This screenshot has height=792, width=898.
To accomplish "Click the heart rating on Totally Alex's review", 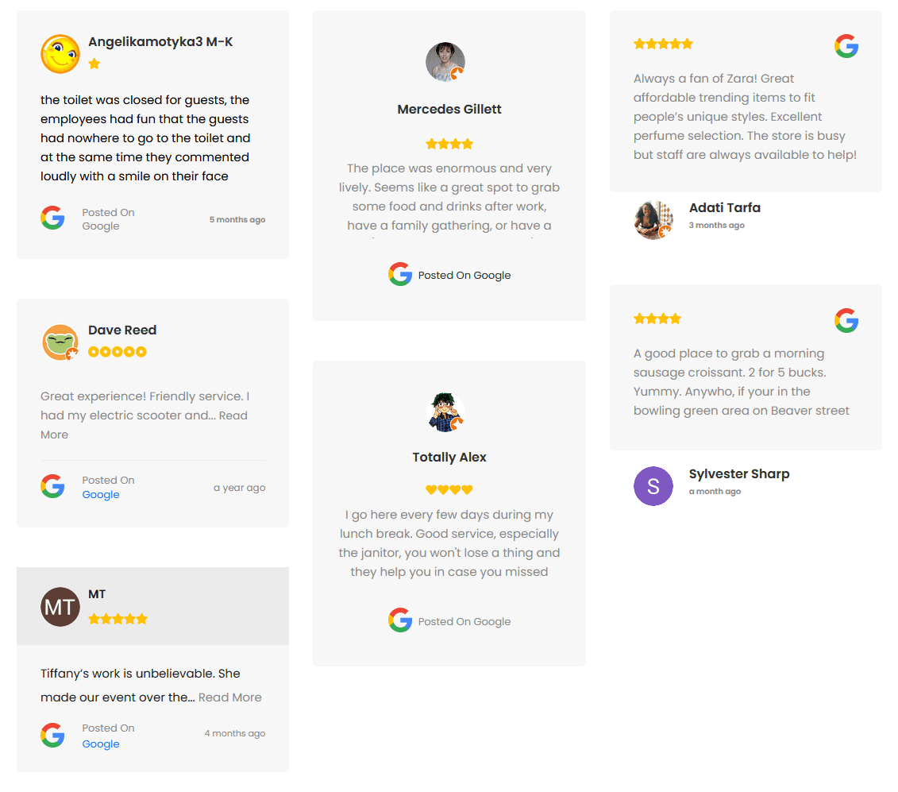I will [x=449, y=490].
